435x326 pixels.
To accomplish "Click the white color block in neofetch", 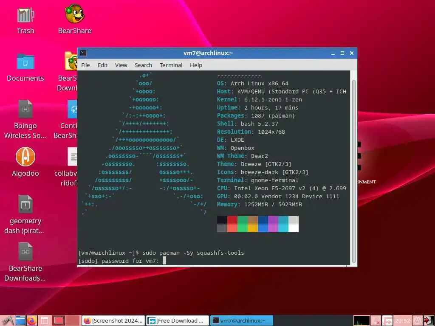I will click(x=294, y=224).
